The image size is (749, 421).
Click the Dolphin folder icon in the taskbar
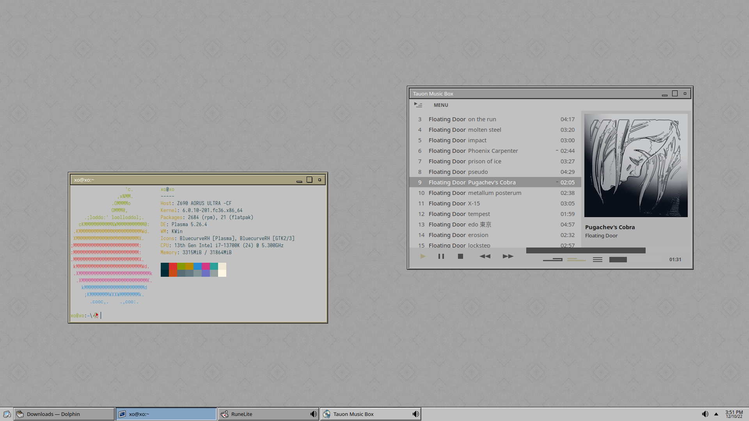[20, 414]
